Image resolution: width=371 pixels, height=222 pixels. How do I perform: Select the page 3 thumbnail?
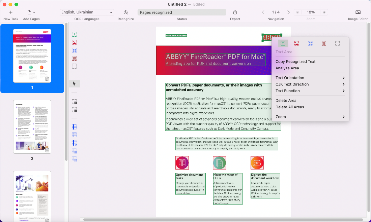[32, 196]
